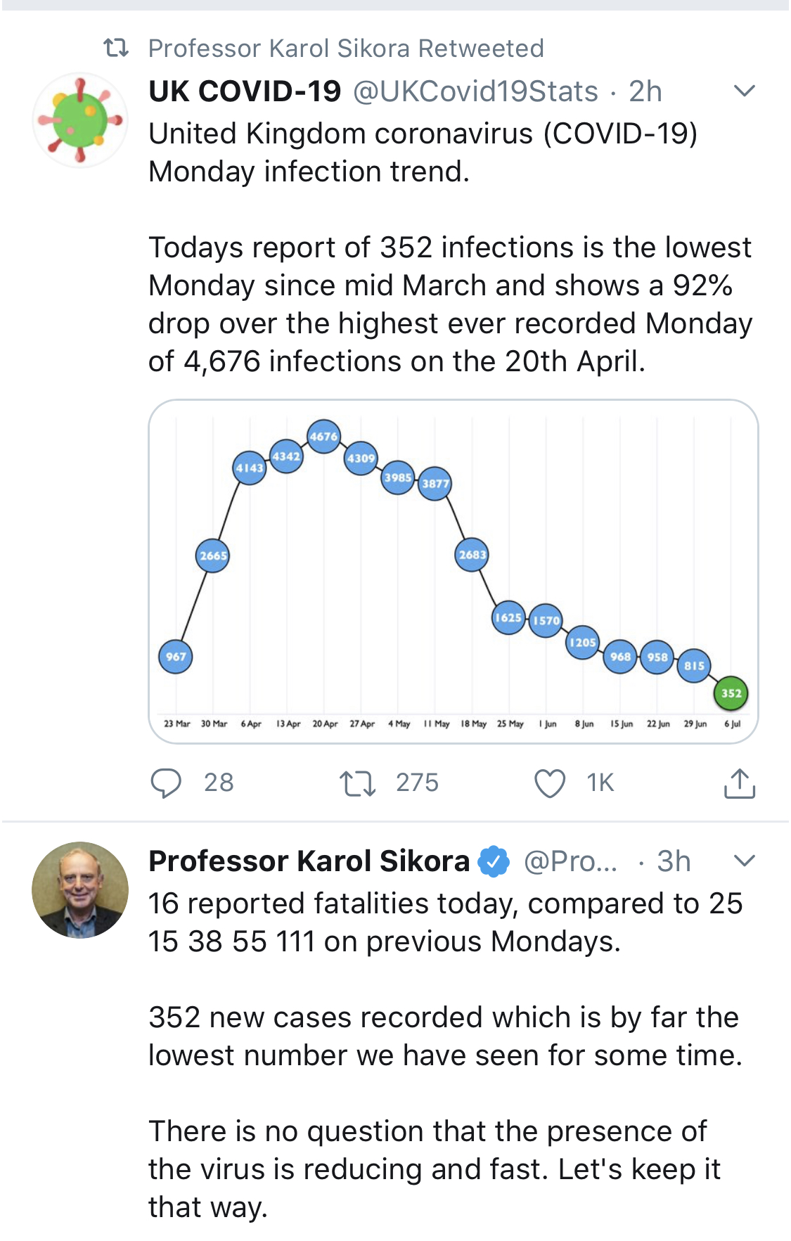791x1241 pixels.
Task: Open the UK COVID-19 virus avatar
Action: 80,120
